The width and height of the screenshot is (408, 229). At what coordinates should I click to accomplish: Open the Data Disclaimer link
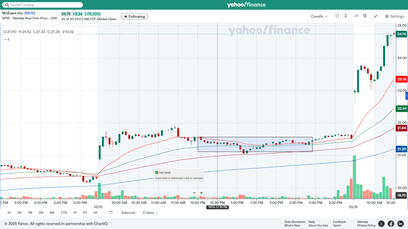[295, 222]
